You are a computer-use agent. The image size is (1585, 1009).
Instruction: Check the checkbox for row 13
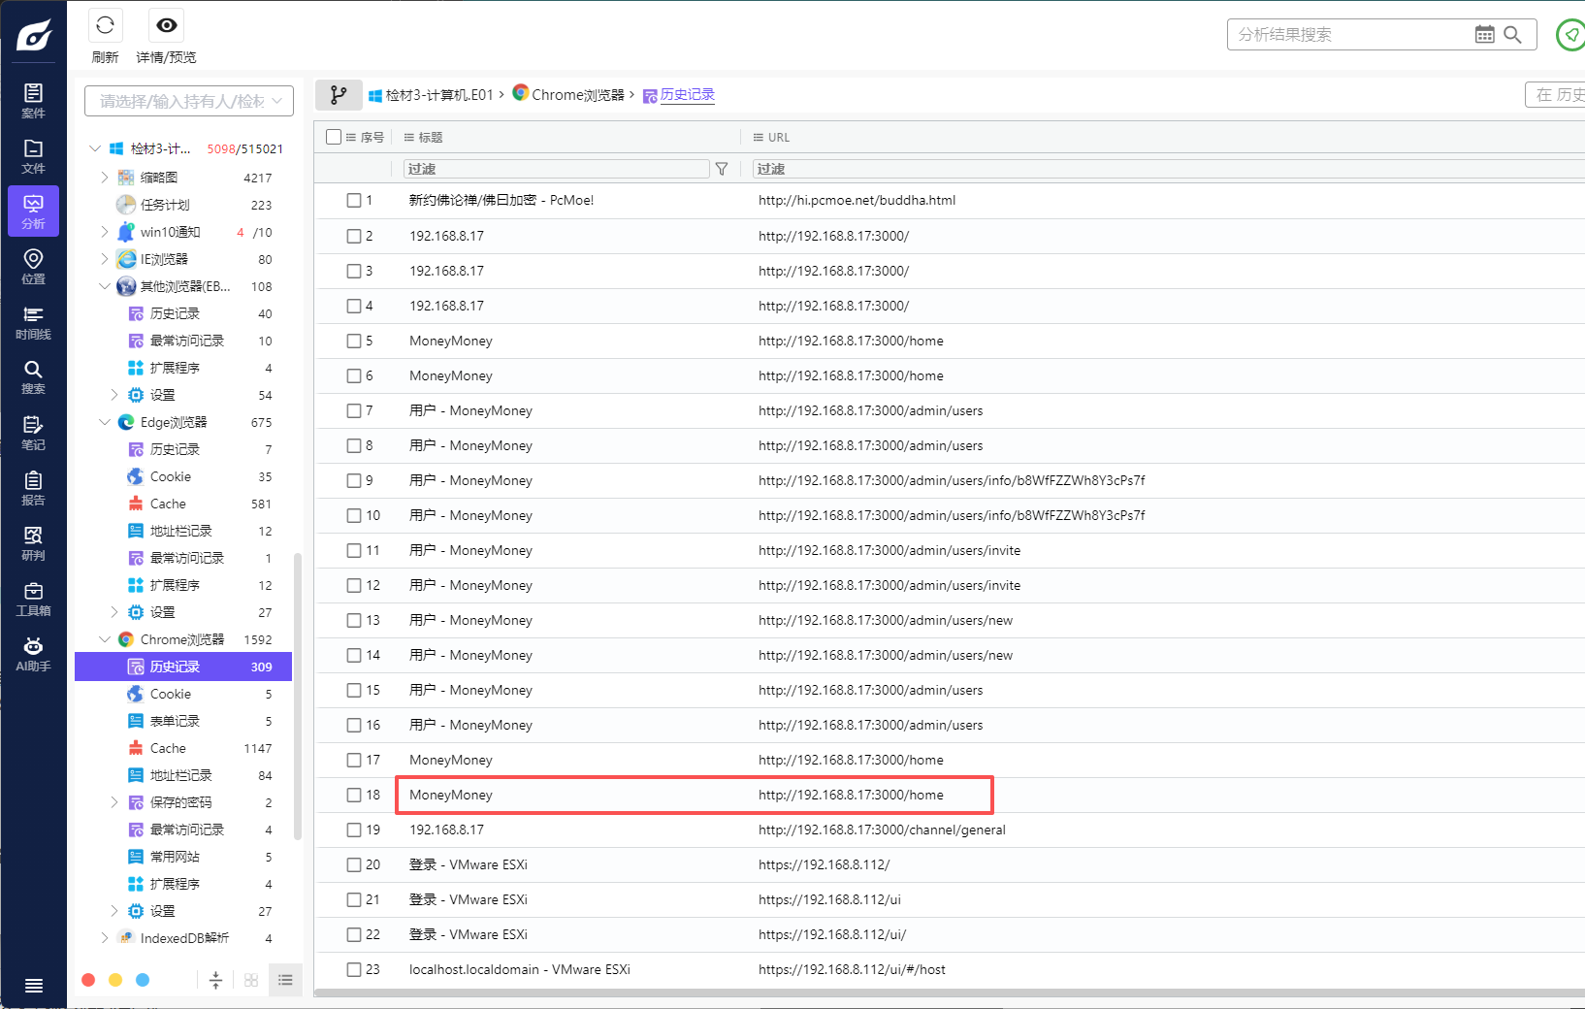354,620
